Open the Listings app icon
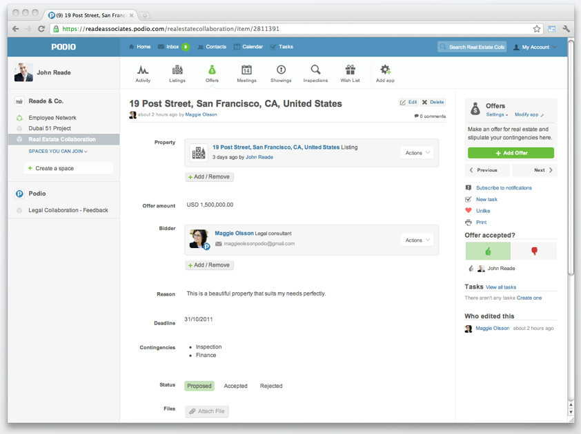The width and height of the screenshot is (581, 434). (x=177, y=70)
